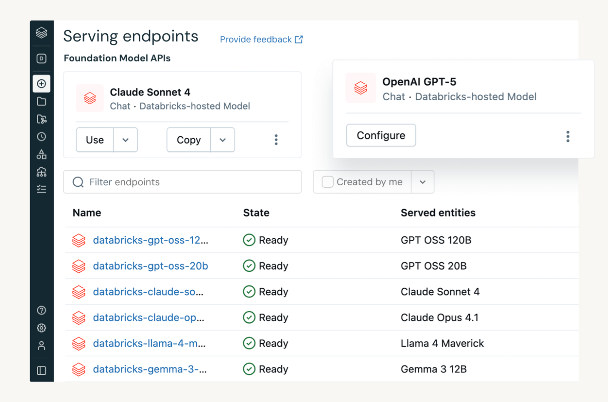Click the Databricks logo in sidebar
The image size is (608, 402).
pos(42,33)
